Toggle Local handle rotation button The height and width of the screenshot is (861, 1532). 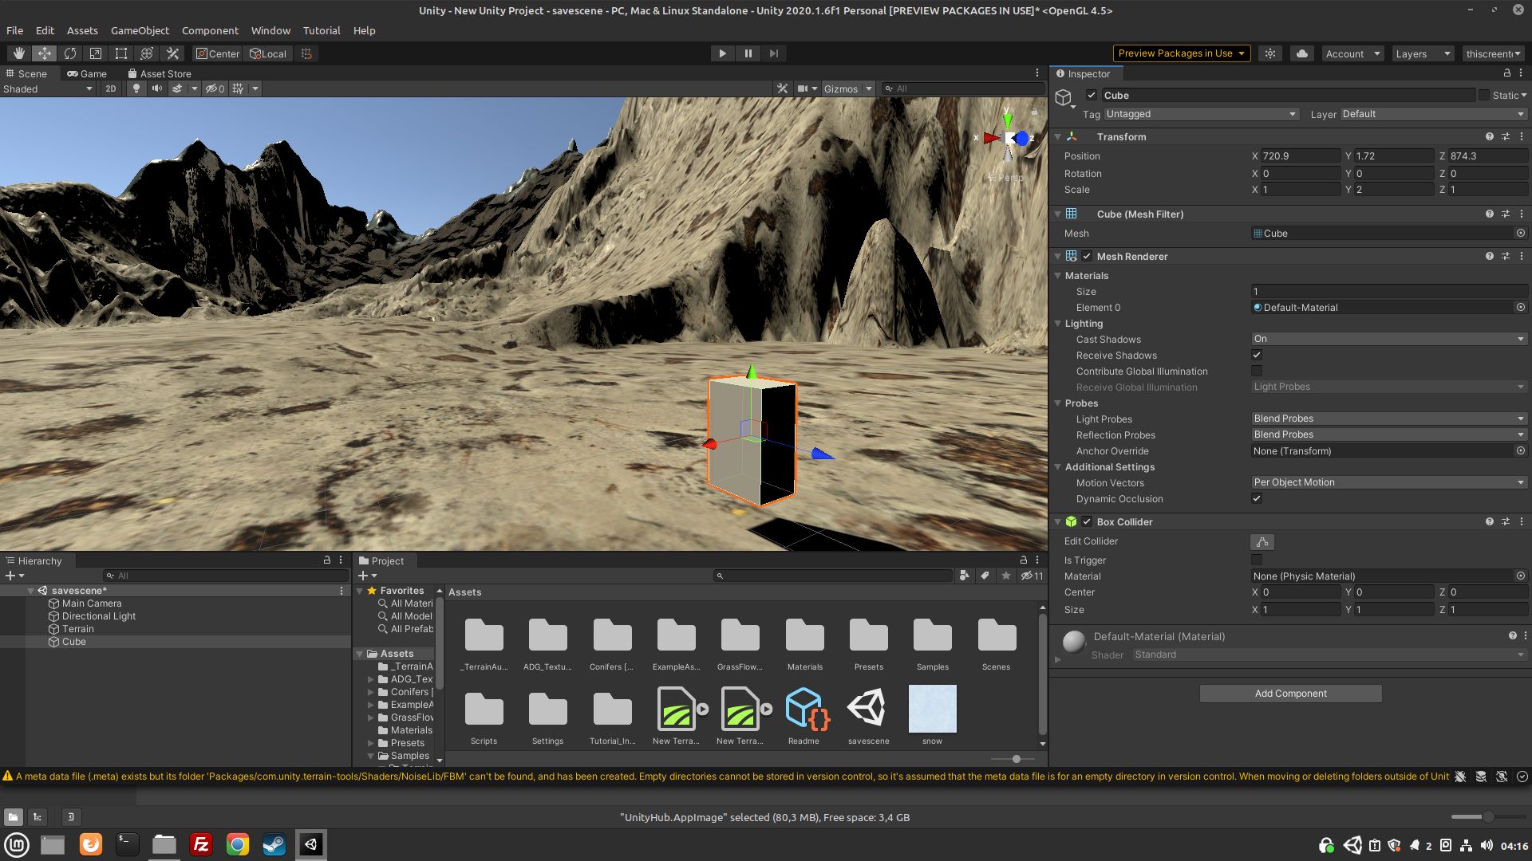pyautogui.click(x=268, y=53)
